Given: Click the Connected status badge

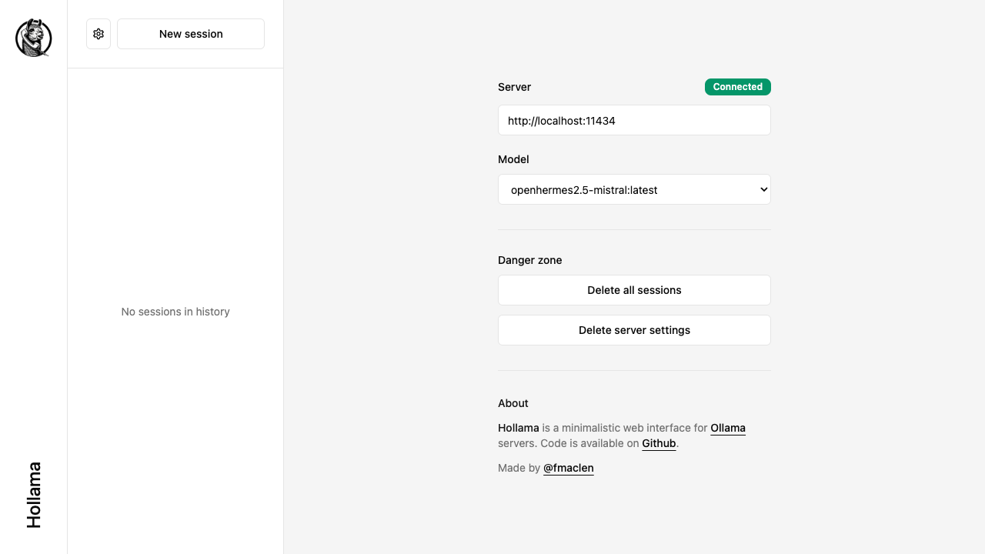Looking at the screenshot, I should tap(738, 87).
